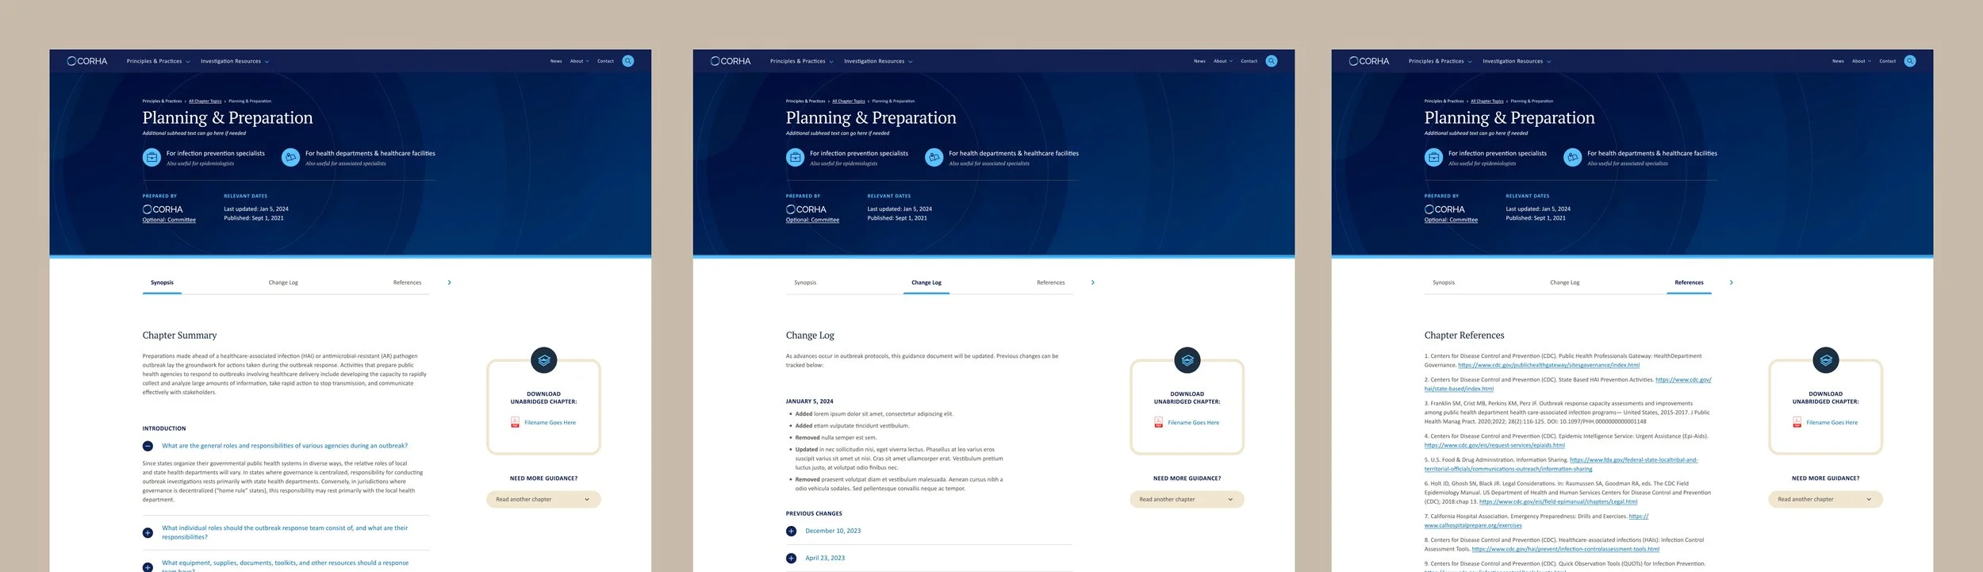Switch to Change Log tab on left page

tap(283, 282)
